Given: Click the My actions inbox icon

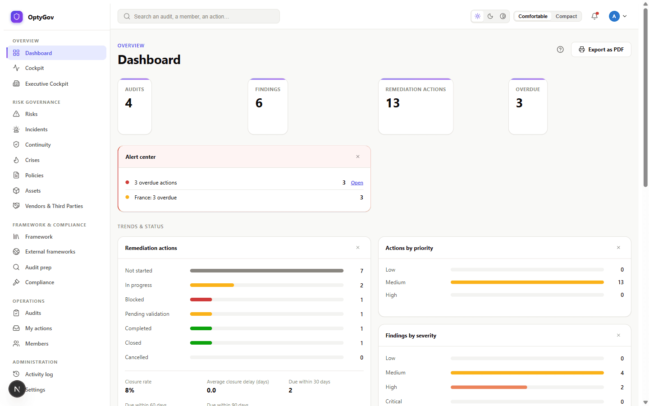Looking at the screenshot, I should coord(16,328).
